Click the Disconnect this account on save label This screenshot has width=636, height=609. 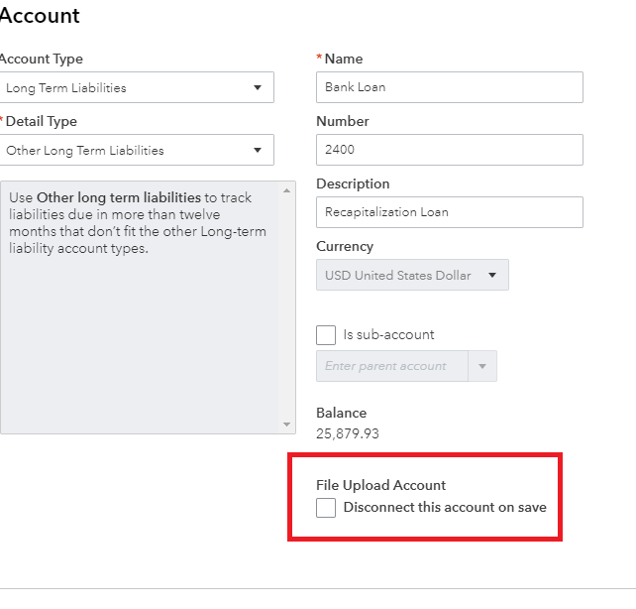pos(445,508)
